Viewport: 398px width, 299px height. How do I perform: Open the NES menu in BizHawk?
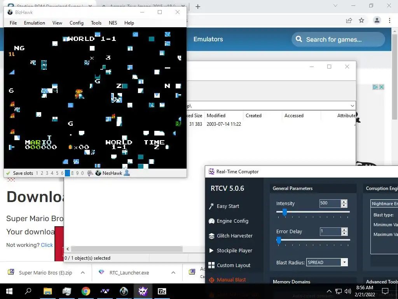tap(113, 23)
